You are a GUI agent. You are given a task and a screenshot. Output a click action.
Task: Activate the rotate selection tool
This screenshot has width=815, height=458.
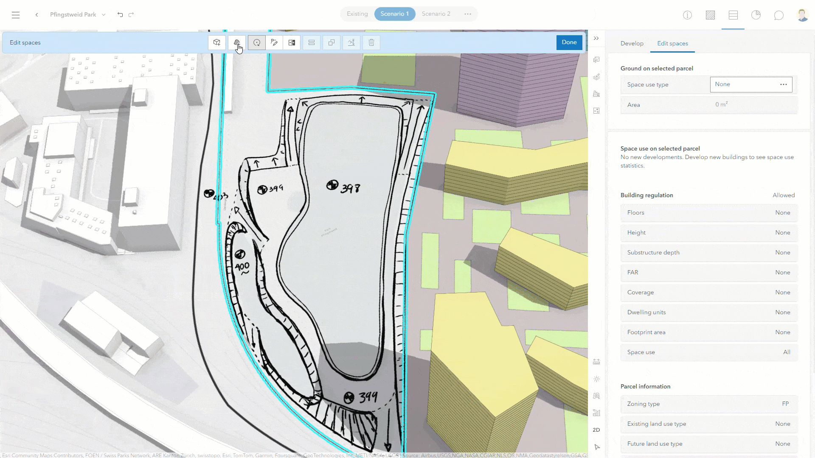pos(256,42)
